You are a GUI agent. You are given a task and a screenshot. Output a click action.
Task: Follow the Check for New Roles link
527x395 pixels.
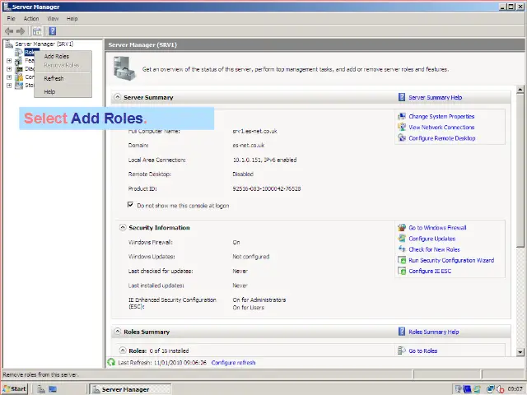[434, 249]
